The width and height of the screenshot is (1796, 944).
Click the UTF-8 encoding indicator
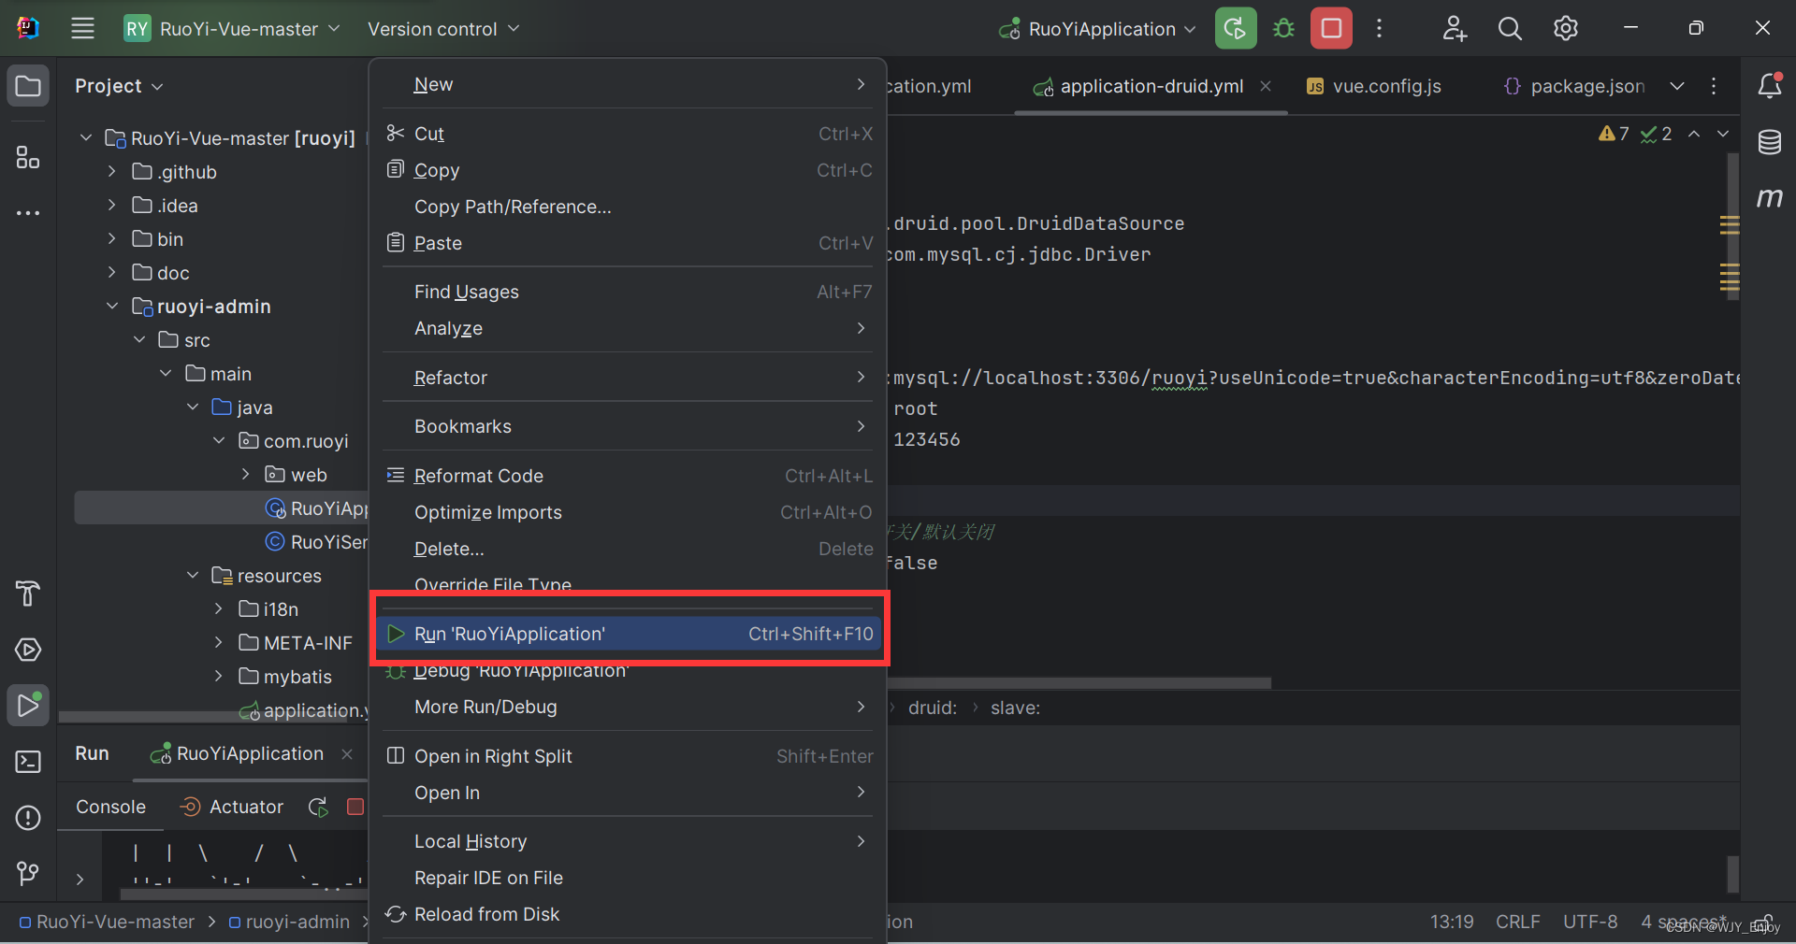(x=1590, y=922)
